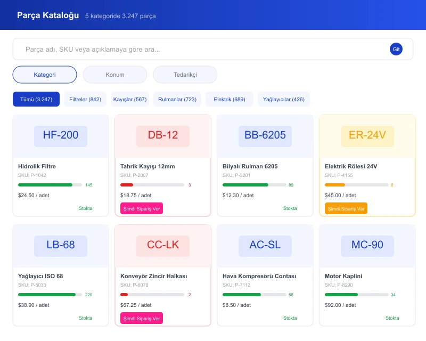Open the BB-6205 part badge
The width and height of the screenshot is (426, 341).
(265, 136)
